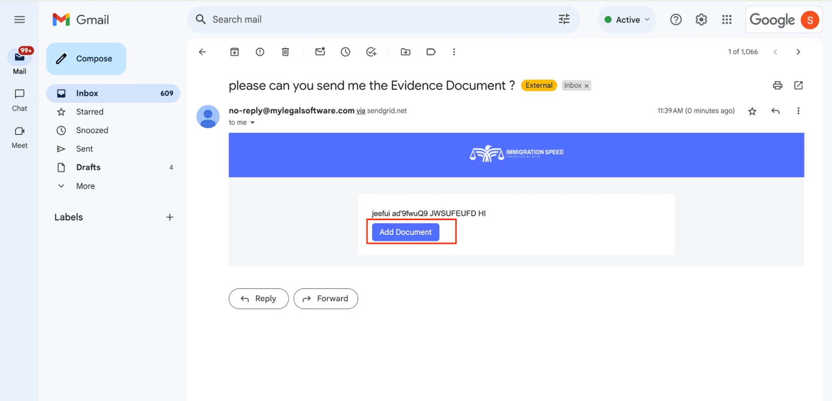This screenshot has width=832, height=401.
Task: Add this email to Tasks
Action: (371, 52)
